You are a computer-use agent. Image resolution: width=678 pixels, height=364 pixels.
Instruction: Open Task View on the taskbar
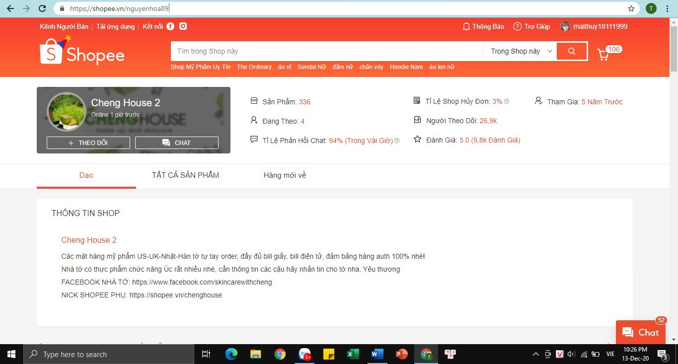206,354
